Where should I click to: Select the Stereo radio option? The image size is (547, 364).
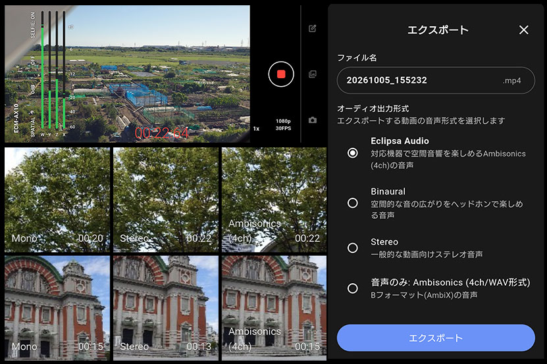(353, 248)
